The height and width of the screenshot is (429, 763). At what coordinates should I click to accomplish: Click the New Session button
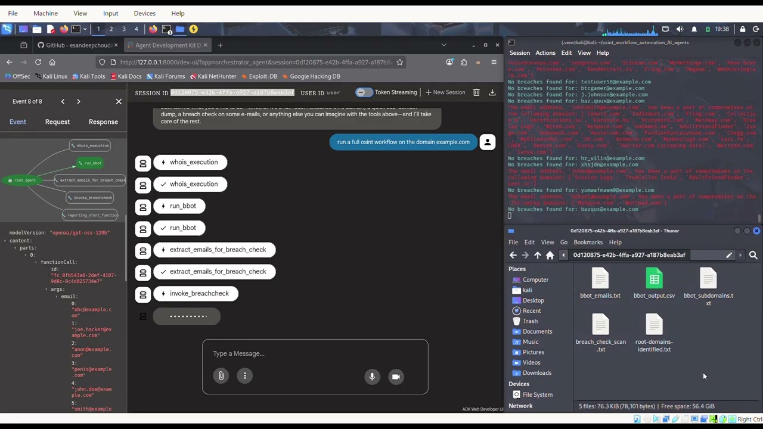click(445, 92)
